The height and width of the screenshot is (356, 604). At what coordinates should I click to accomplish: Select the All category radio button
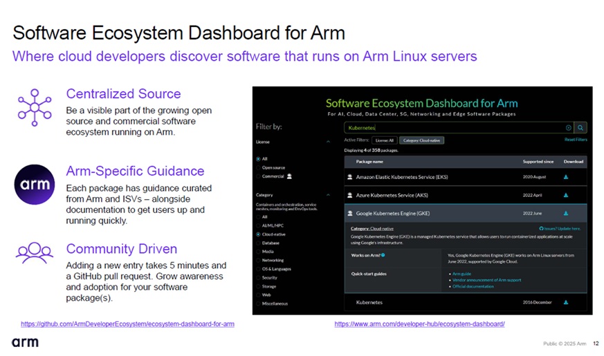[258, 217]
